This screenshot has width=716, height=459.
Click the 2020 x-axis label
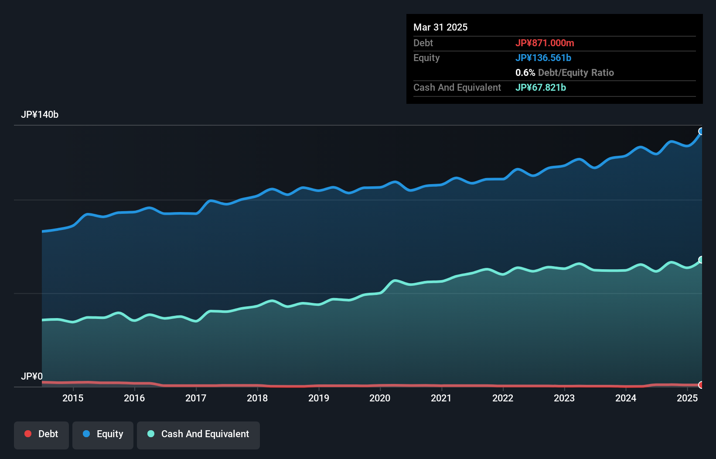pyautogui.click(x=380, y=398)
